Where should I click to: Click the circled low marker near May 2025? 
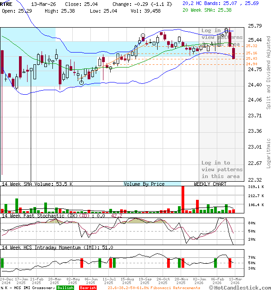81,82
